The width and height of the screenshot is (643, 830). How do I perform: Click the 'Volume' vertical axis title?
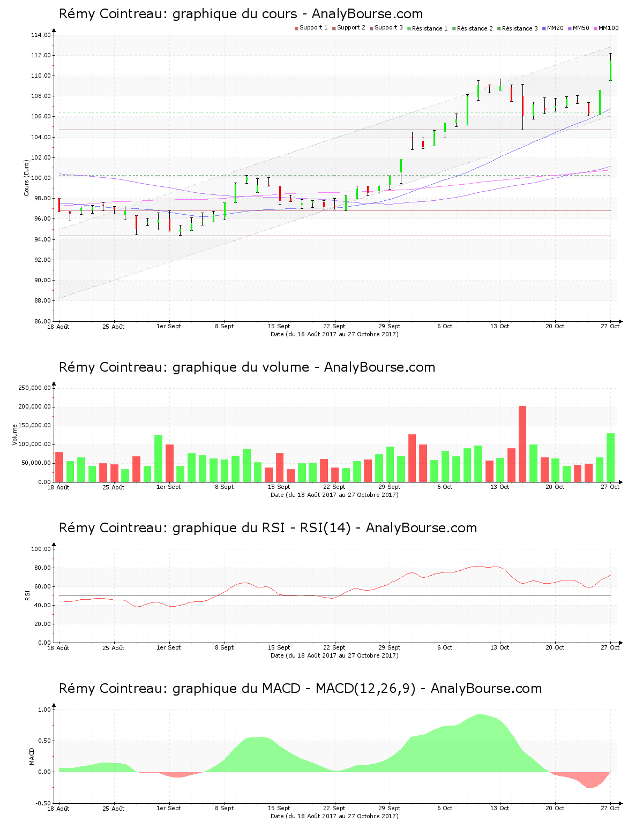point(15,434)
